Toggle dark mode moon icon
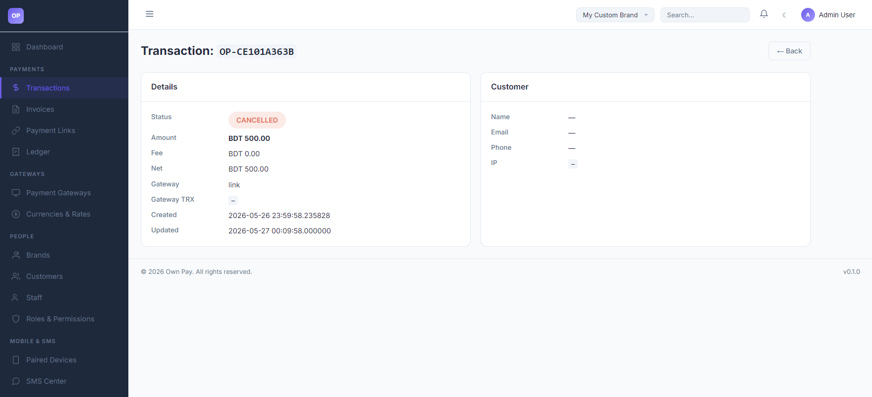The height and width of the screenshot is (397, 872). pos(784,15)
